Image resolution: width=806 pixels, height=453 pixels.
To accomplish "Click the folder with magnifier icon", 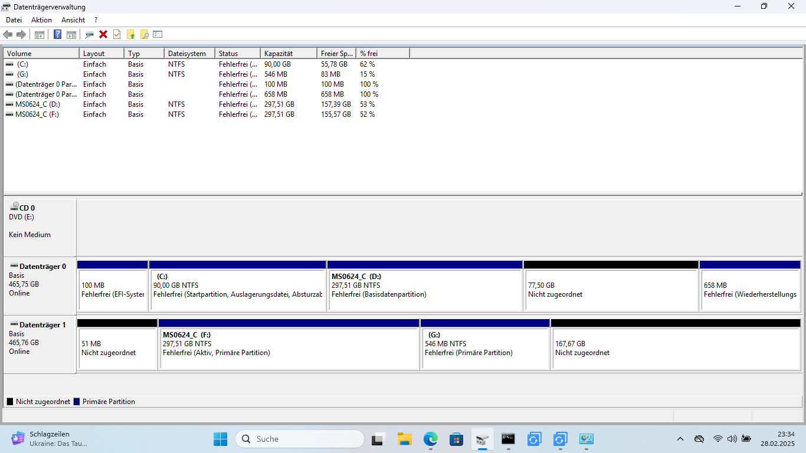I will (x=144, y=34).
